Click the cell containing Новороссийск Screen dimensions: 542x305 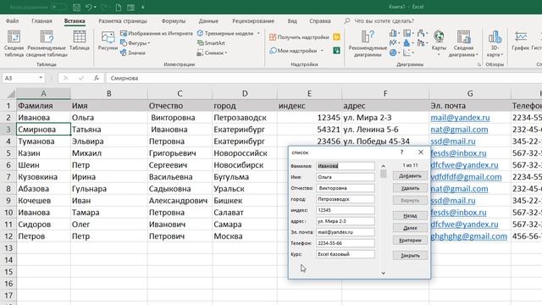245,153
